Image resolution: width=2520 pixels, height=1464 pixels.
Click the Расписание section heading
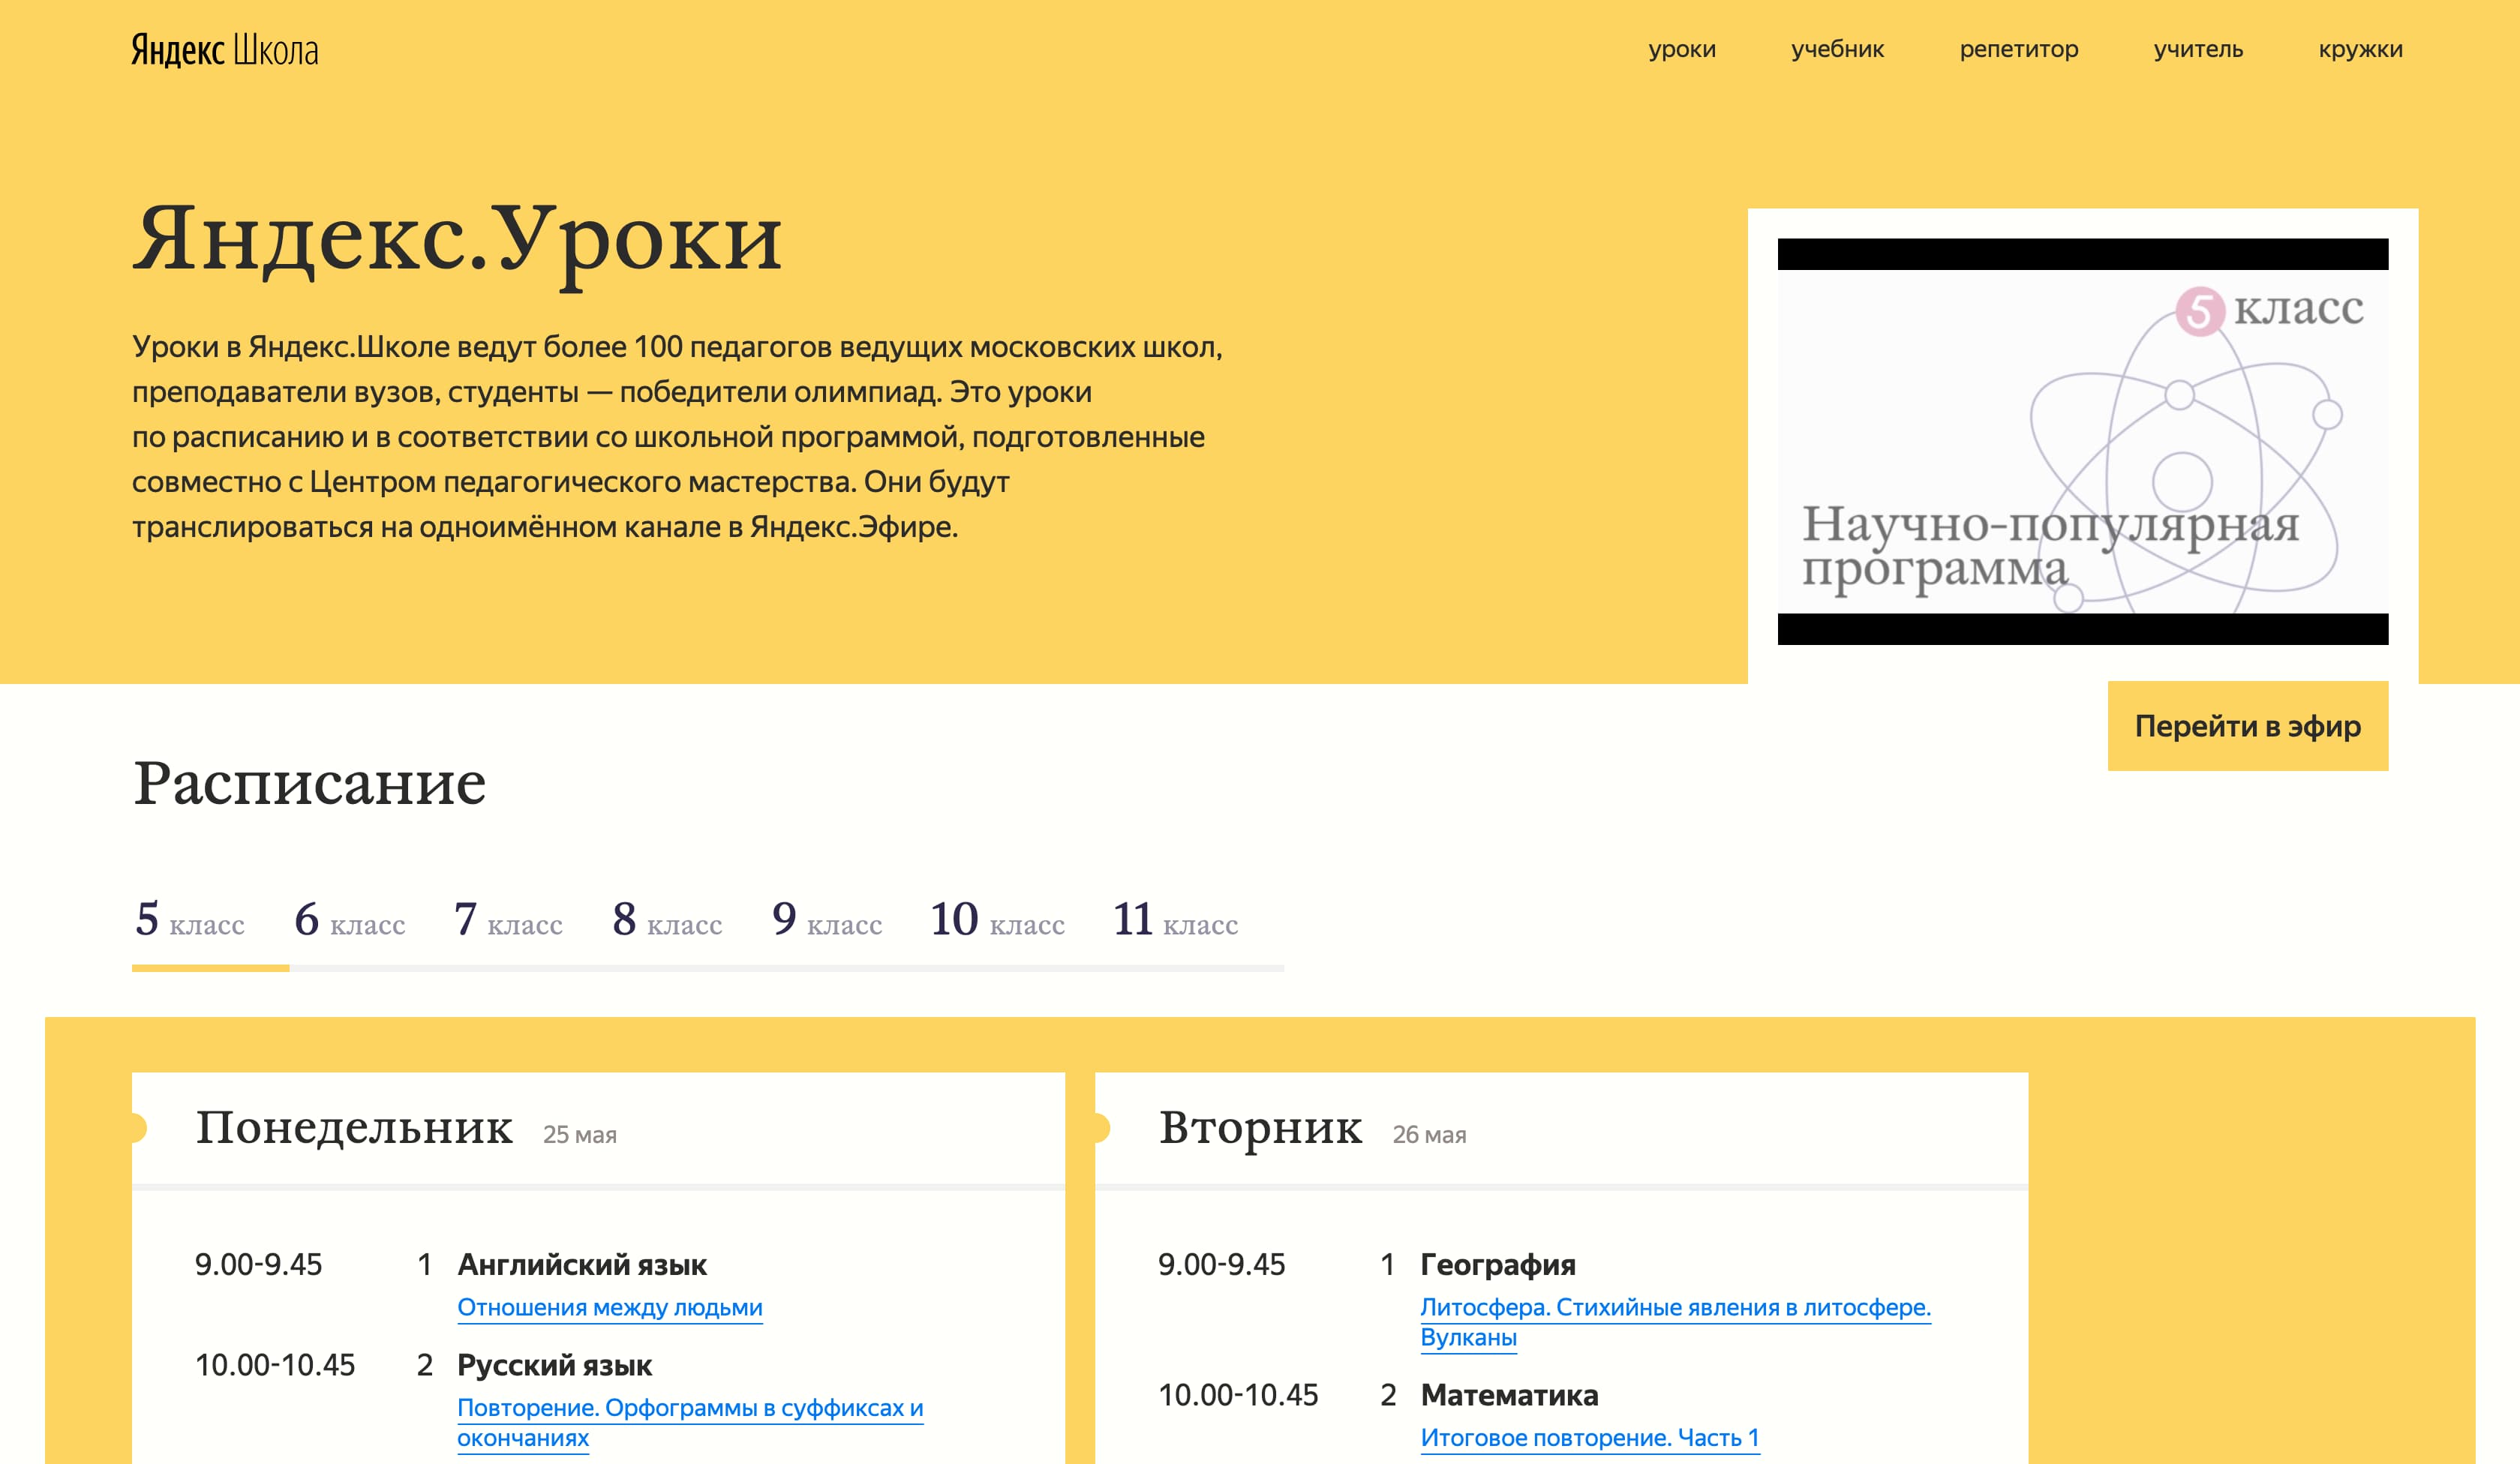310,783
